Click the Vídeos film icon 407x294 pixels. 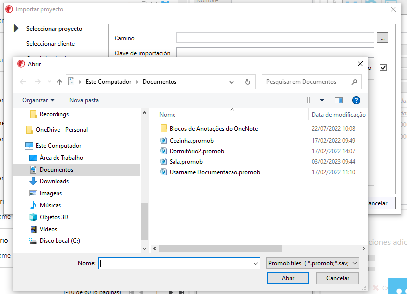tap(33, 229)
